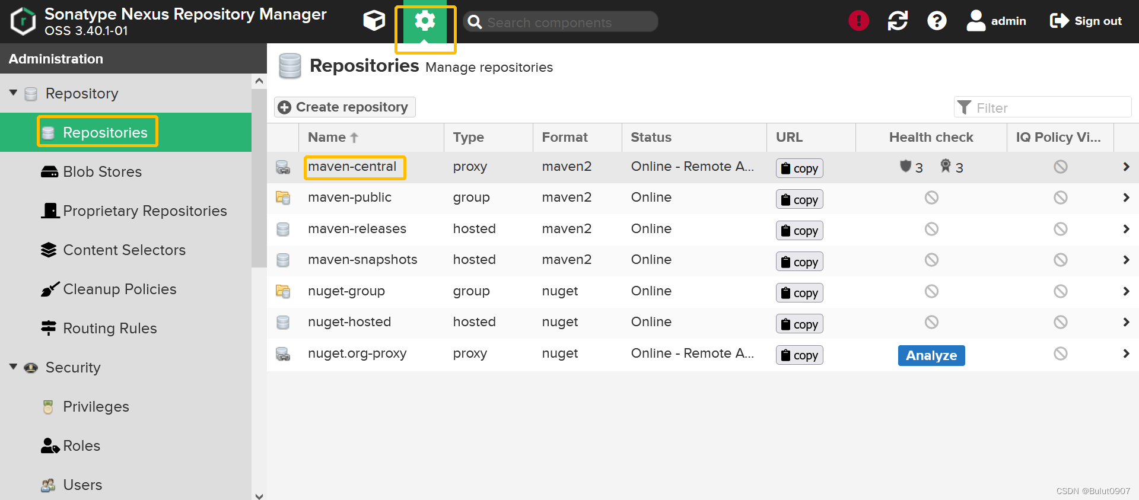Viewport: 1139px width, 500px height.
Task: Select the nuget.org-proxy repository name
Action: (357, 353)
